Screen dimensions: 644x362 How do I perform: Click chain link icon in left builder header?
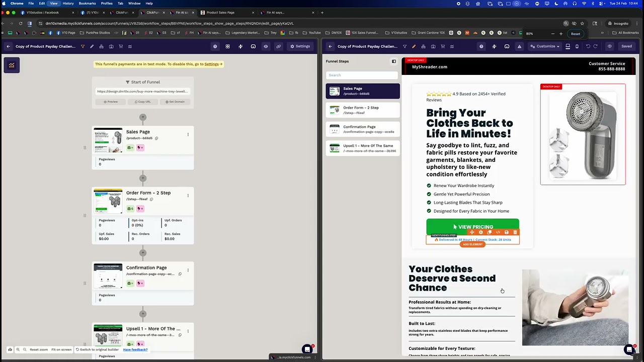click(278, 46)
